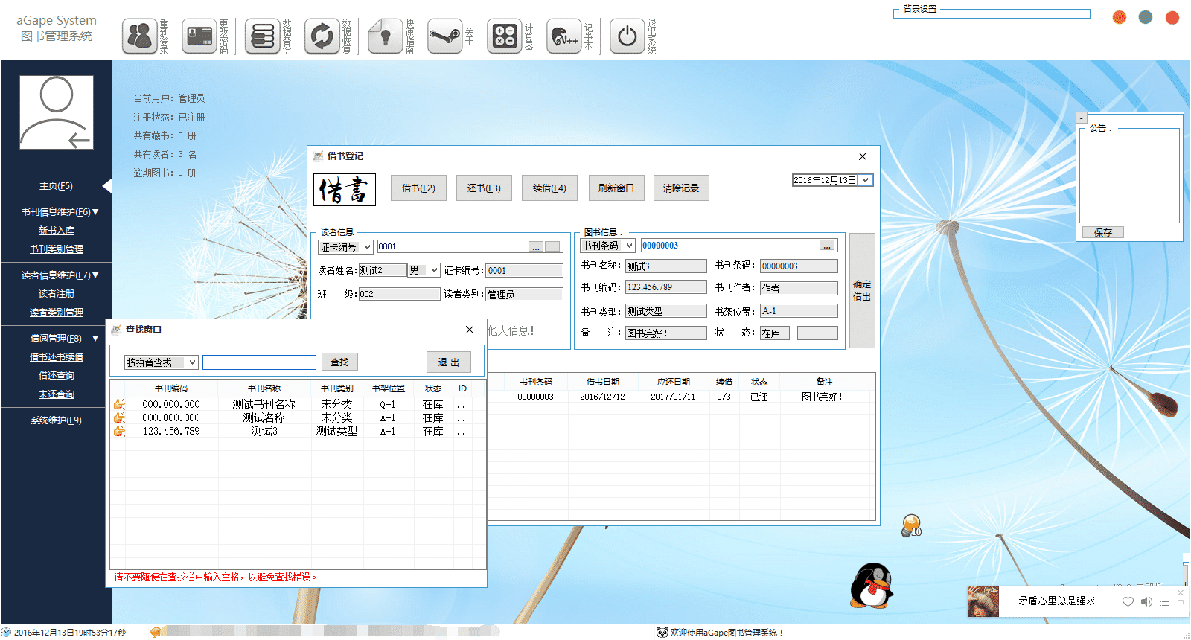
Task: Click the 查找 button in 查找窗口
Action: (x=339, y=362)
